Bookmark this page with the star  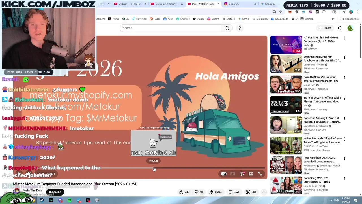click(281, 12)
